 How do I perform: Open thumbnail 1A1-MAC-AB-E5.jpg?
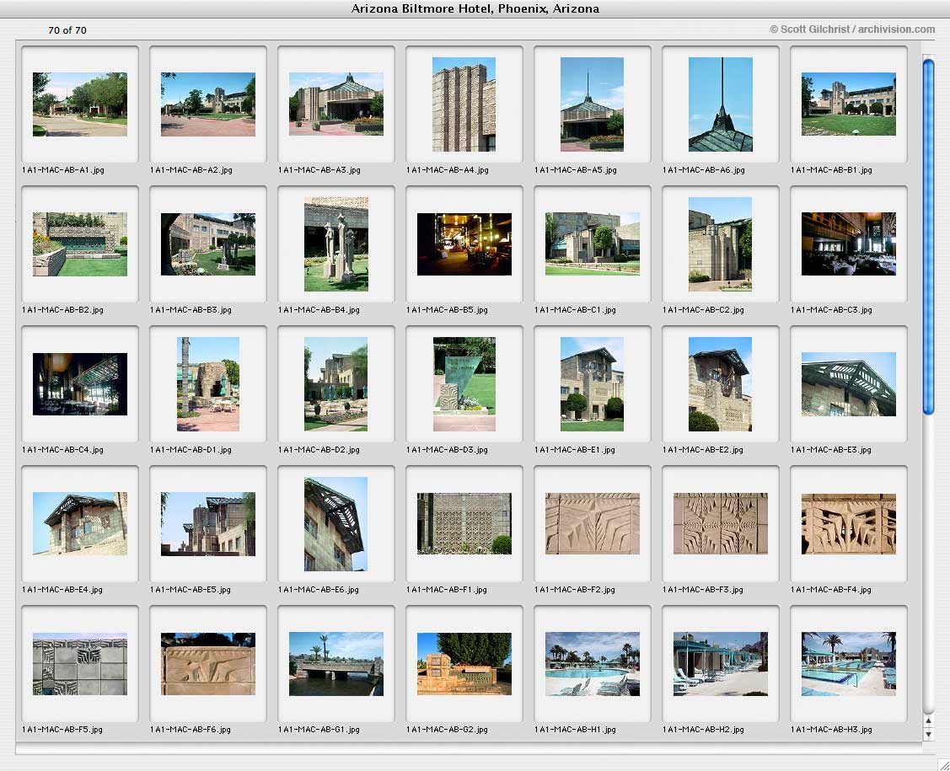tap(208, 524)
